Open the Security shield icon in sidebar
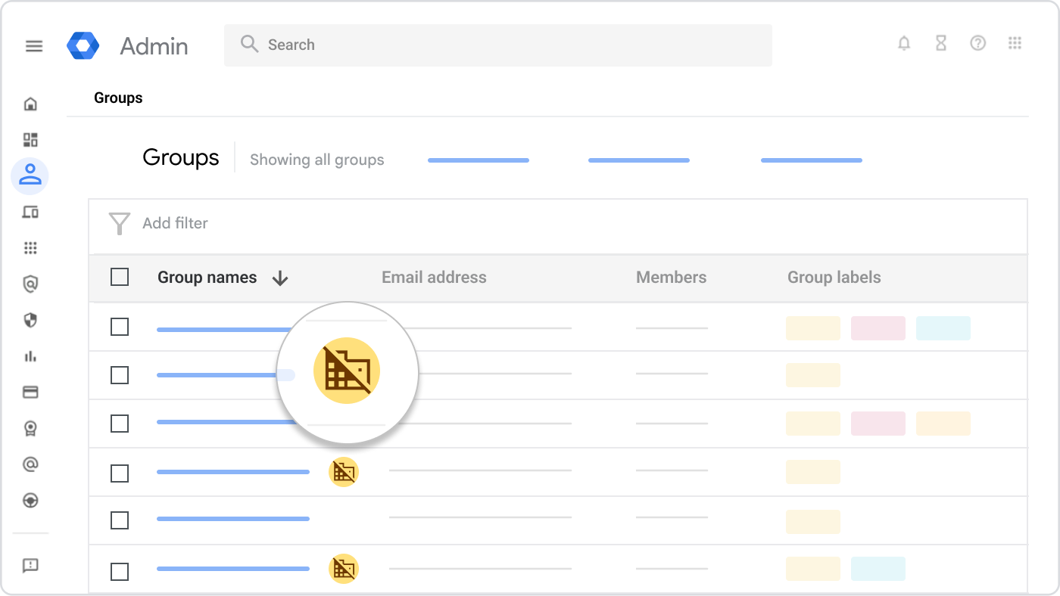1060x596 pixels. (x=30, y=321)
